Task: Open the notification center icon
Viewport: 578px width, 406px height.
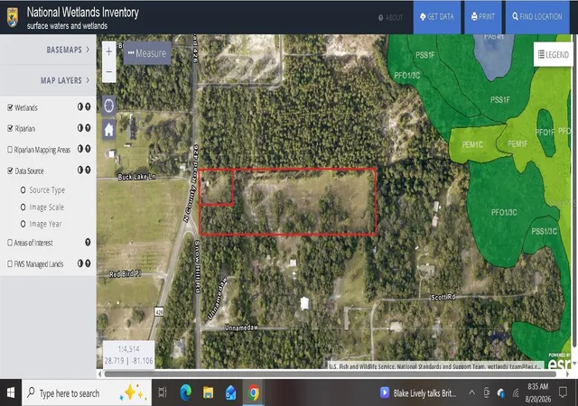Action: coord(563,392)
